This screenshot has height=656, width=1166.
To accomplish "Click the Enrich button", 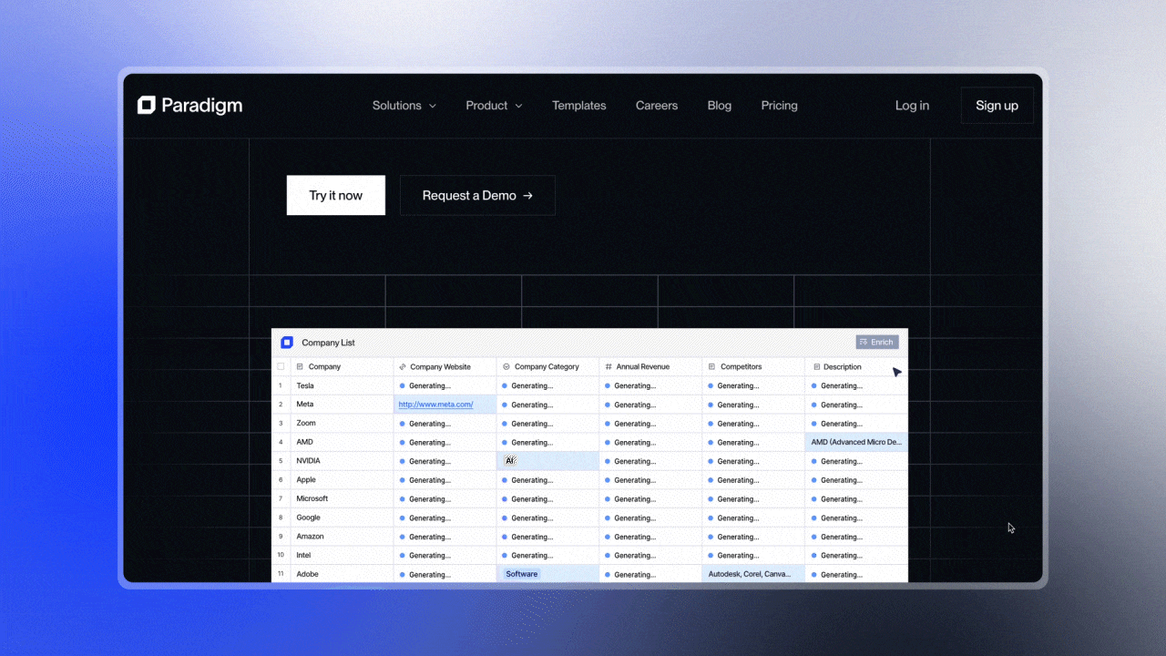I will (x=876, y=342).
